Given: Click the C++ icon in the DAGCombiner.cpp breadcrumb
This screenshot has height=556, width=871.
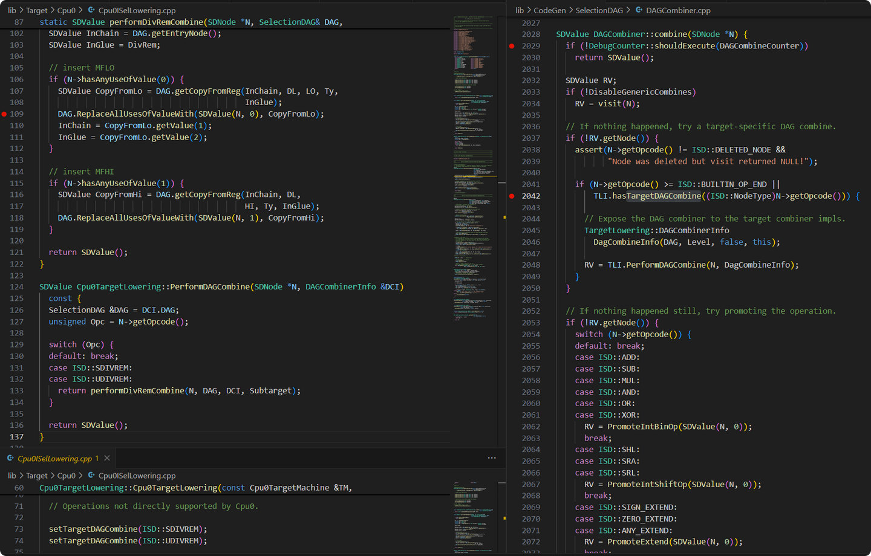Looking at the screenshot, I should [x=639, y=10].
